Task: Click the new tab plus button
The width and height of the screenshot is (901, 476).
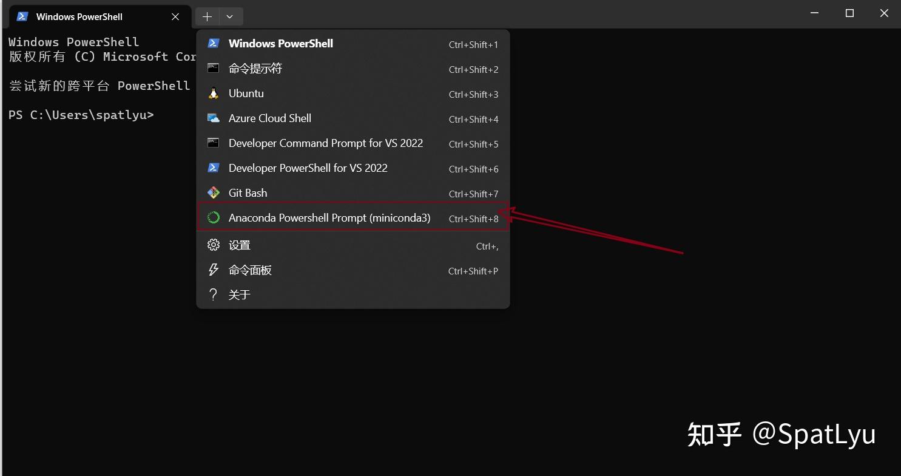Action: point(207,16)
